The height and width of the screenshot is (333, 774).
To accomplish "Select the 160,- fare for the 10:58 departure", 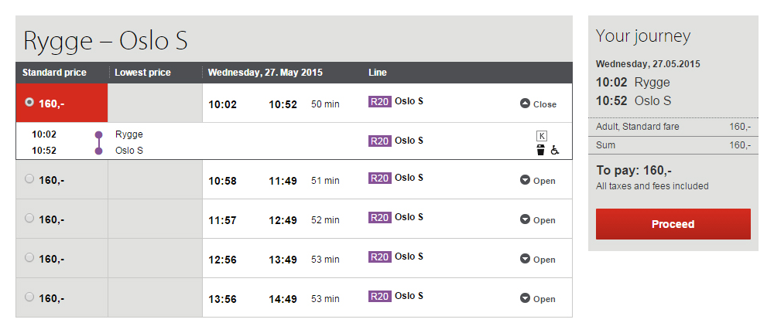I will click(x=29, y=179).
